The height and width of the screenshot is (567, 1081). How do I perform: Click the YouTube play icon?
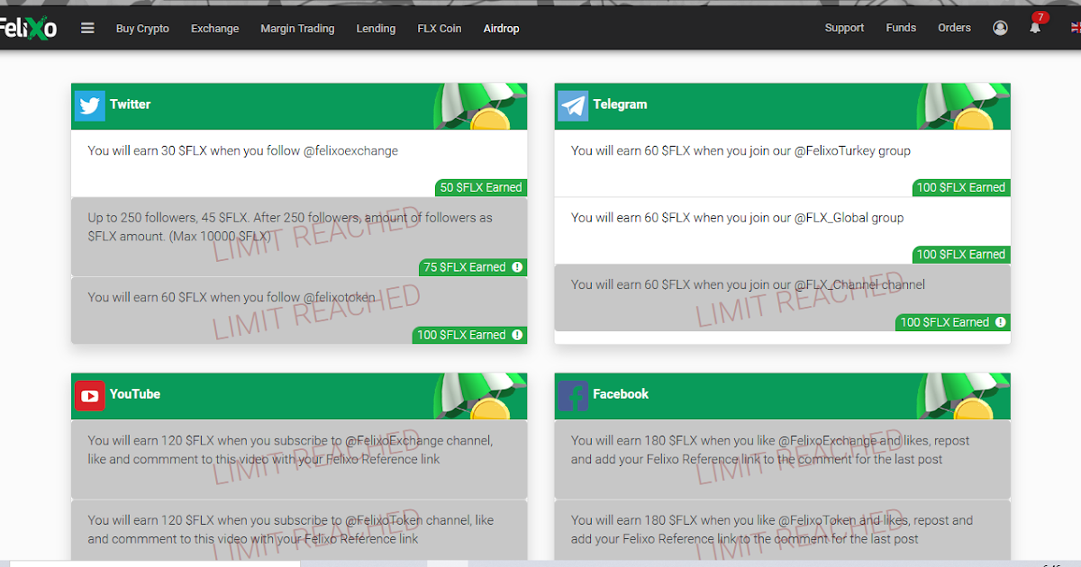pos(90,395)
